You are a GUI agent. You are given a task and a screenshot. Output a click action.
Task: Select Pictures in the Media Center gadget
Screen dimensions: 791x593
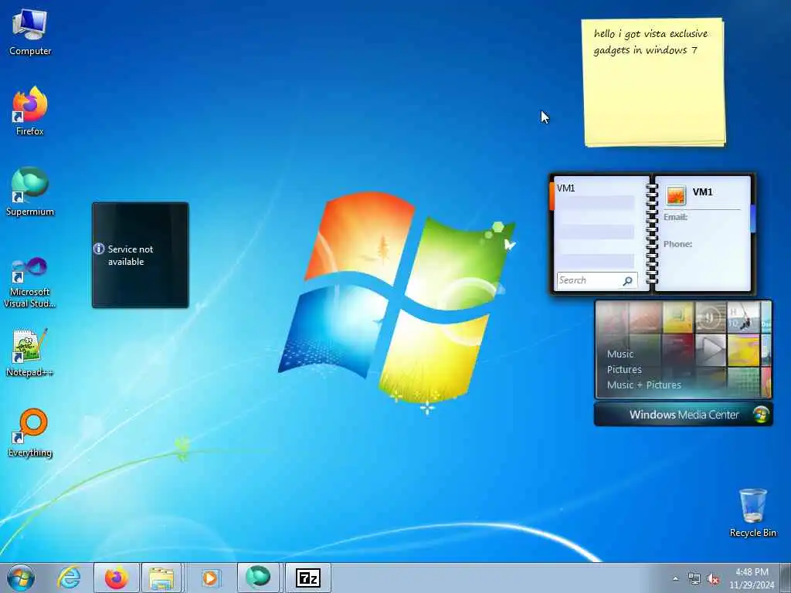pyautogui.click(x=624, y=370)
